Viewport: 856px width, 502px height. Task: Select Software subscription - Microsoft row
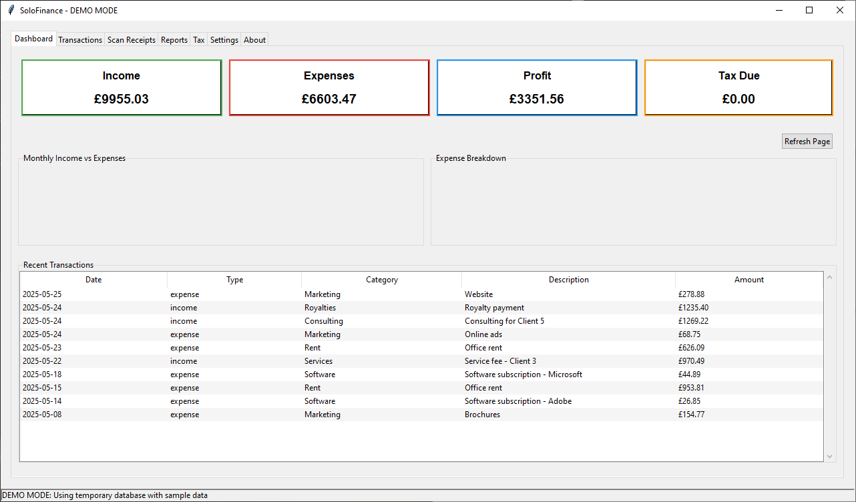421,374
